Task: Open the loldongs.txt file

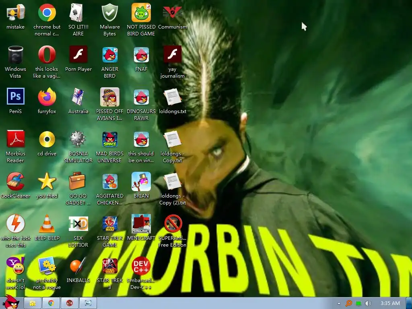Action: (172, 97)
